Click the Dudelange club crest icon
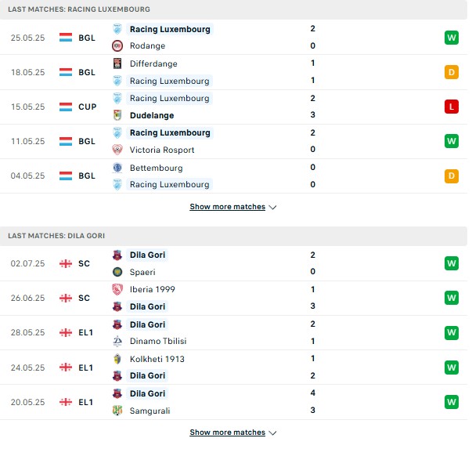Image resolution: width=472 pixels, height=449 pixels. pos(117,115)
